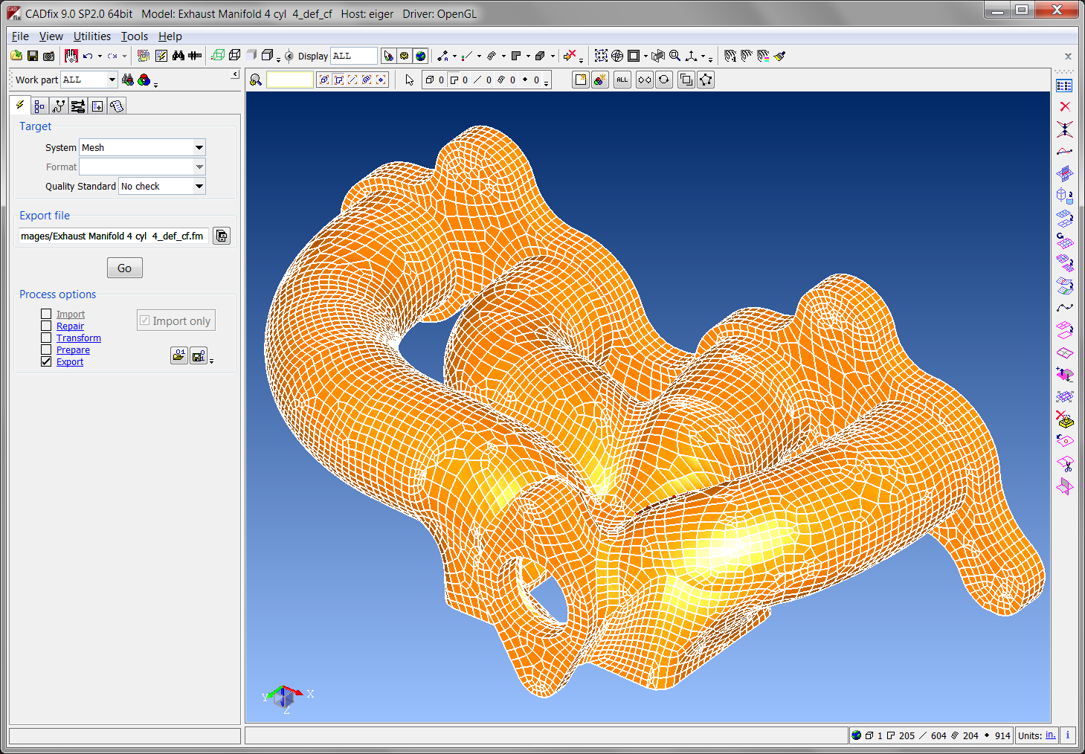The width and height of the screenshot is (1085, 754).
Task: Select the arrow pointer pick tool
Action: (x=410, y=80)
